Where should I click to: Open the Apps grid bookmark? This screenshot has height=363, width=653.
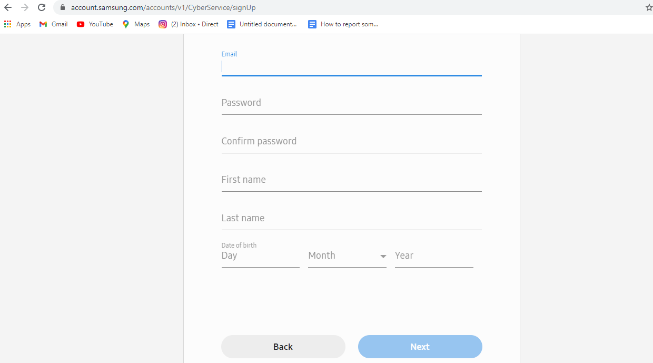pyautogui.click(x=17, y=24)
